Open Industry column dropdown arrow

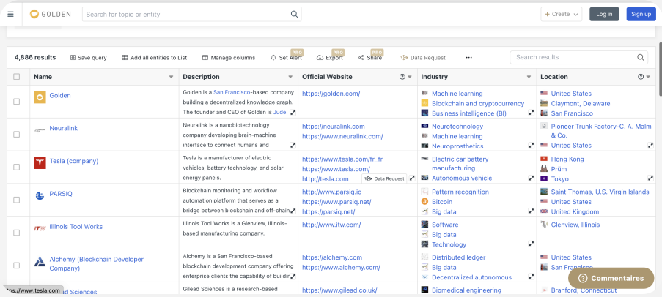click(x=529, y=77)
